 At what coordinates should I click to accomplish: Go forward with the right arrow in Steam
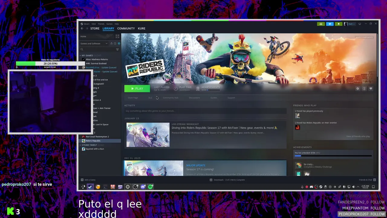pos(87,28)
